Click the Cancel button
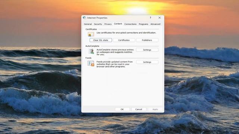Viewport: 239px width, 134px height. (139, 109)
